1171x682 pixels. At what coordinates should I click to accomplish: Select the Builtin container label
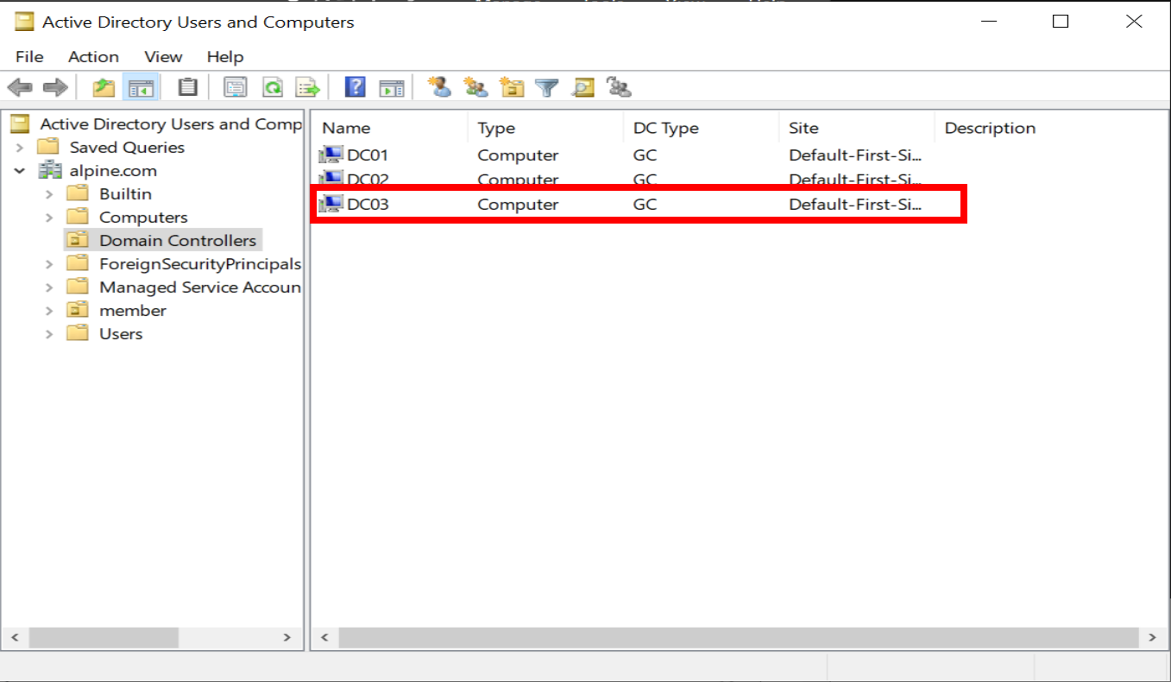125,193
